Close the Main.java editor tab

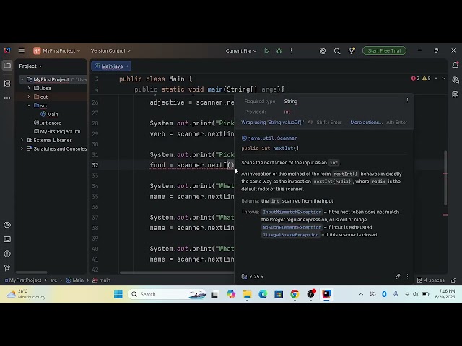tap(127, 66)
